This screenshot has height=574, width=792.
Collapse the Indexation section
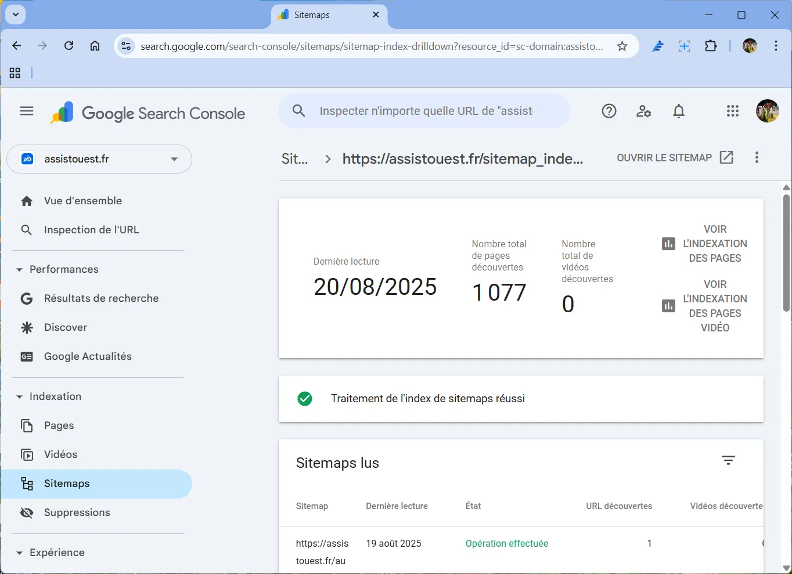pos(19,396)
